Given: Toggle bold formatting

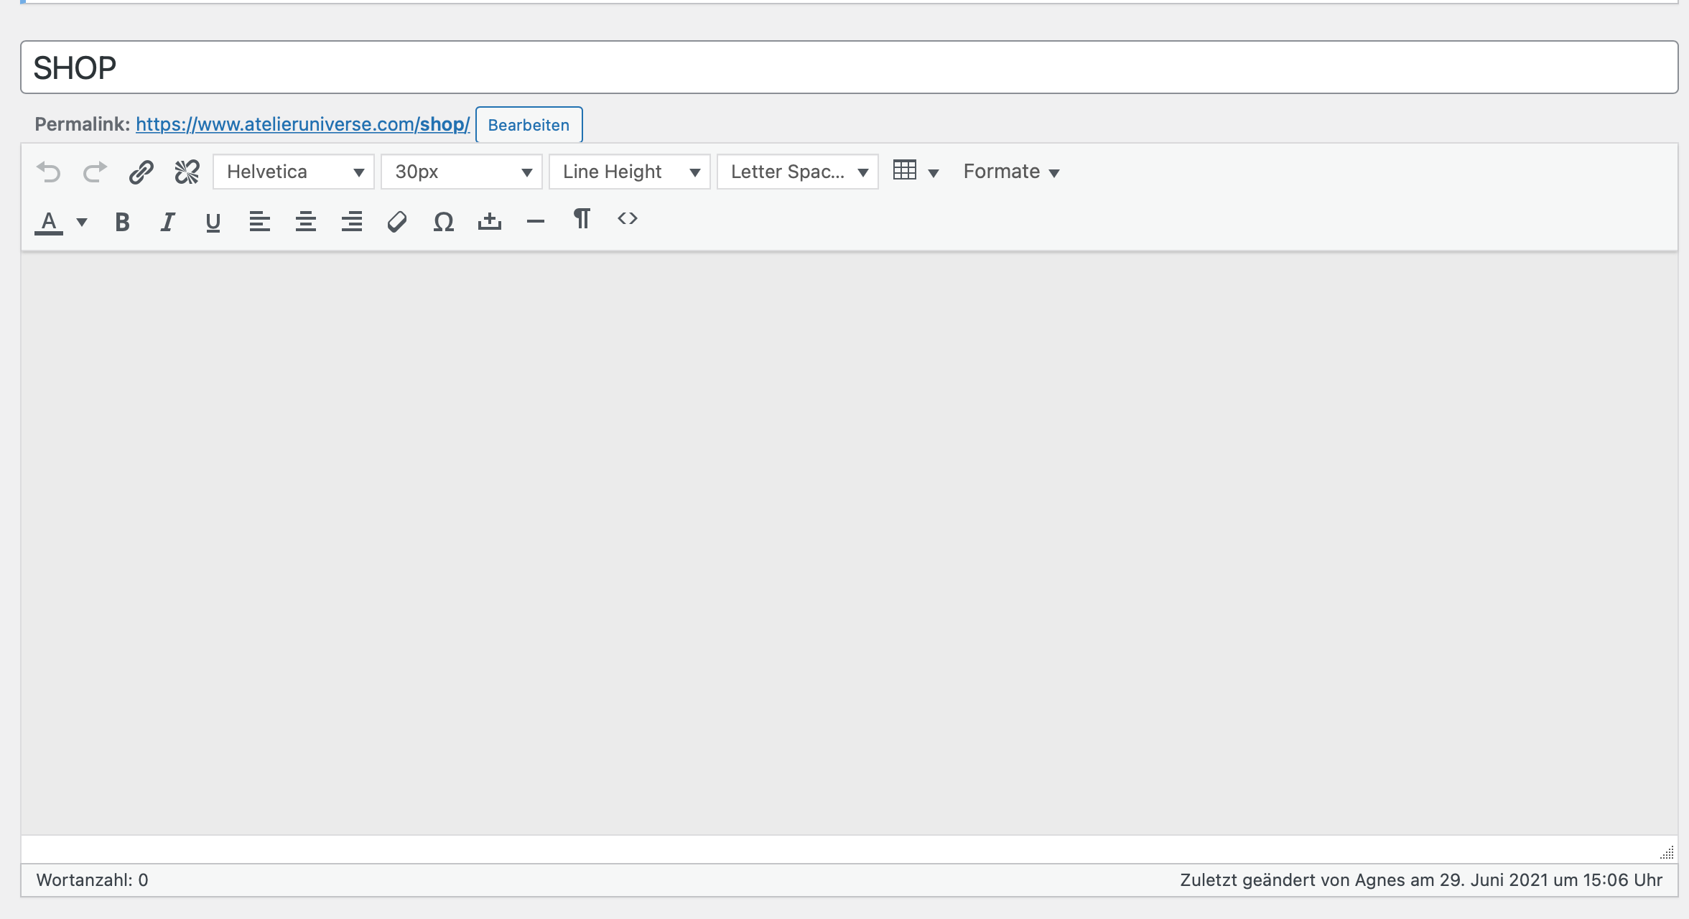Looking at the screenshot, I should [x=122, y=222].
